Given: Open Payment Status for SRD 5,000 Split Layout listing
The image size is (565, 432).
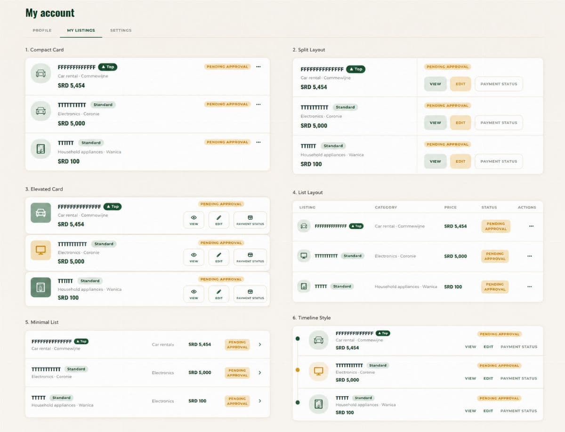Looking at the screenshot, I should click(499, 123).
